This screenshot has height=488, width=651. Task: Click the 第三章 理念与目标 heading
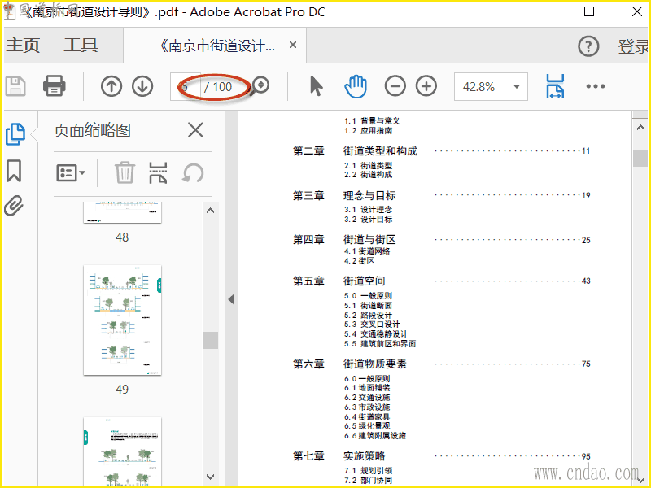[x=344, y=195]
